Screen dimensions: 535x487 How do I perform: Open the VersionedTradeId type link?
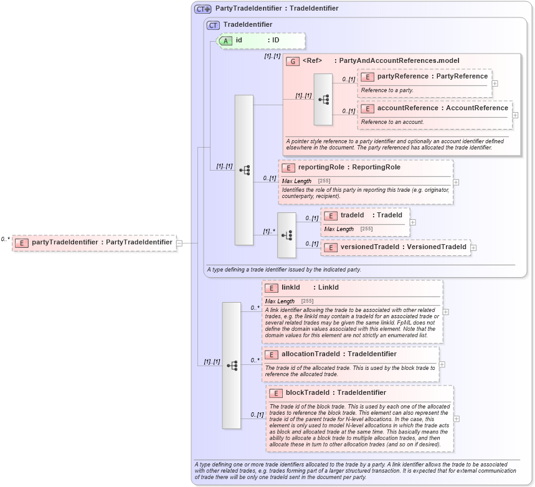click(437, 247)
